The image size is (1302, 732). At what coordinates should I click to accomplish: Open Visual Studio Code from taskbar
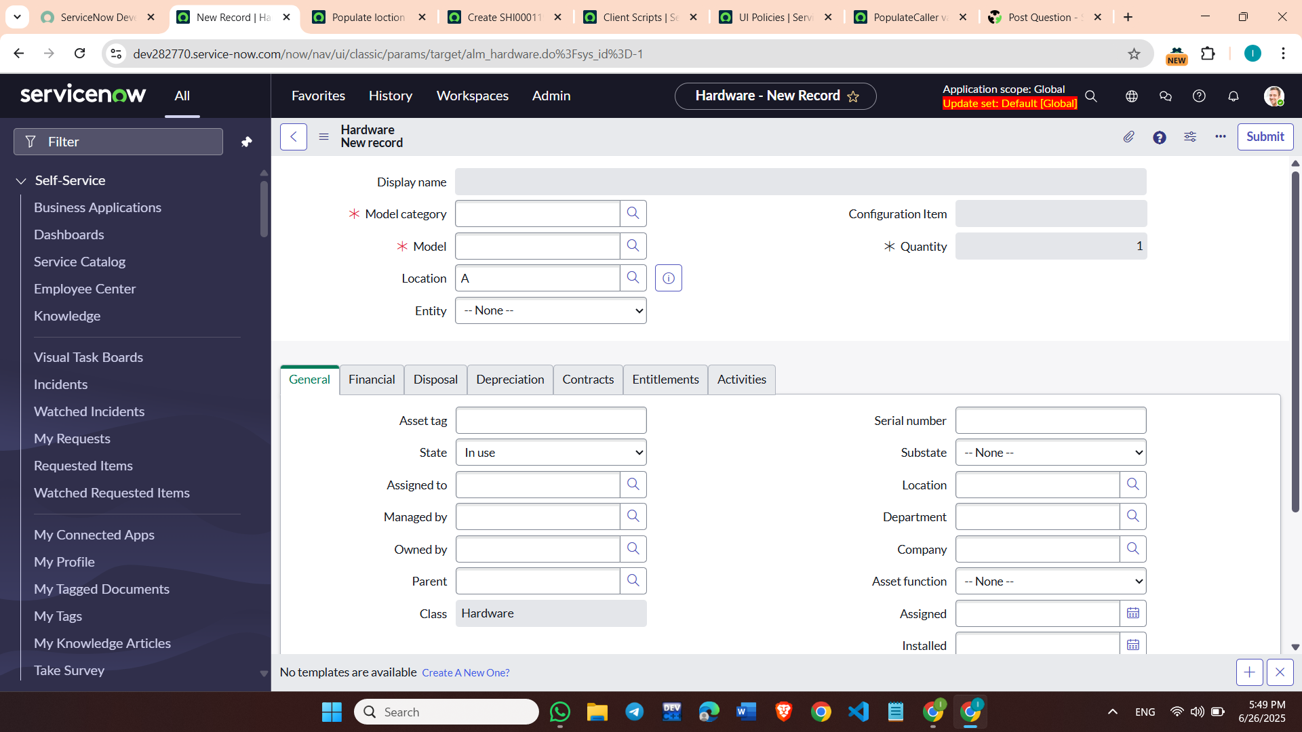pos(858,712)
